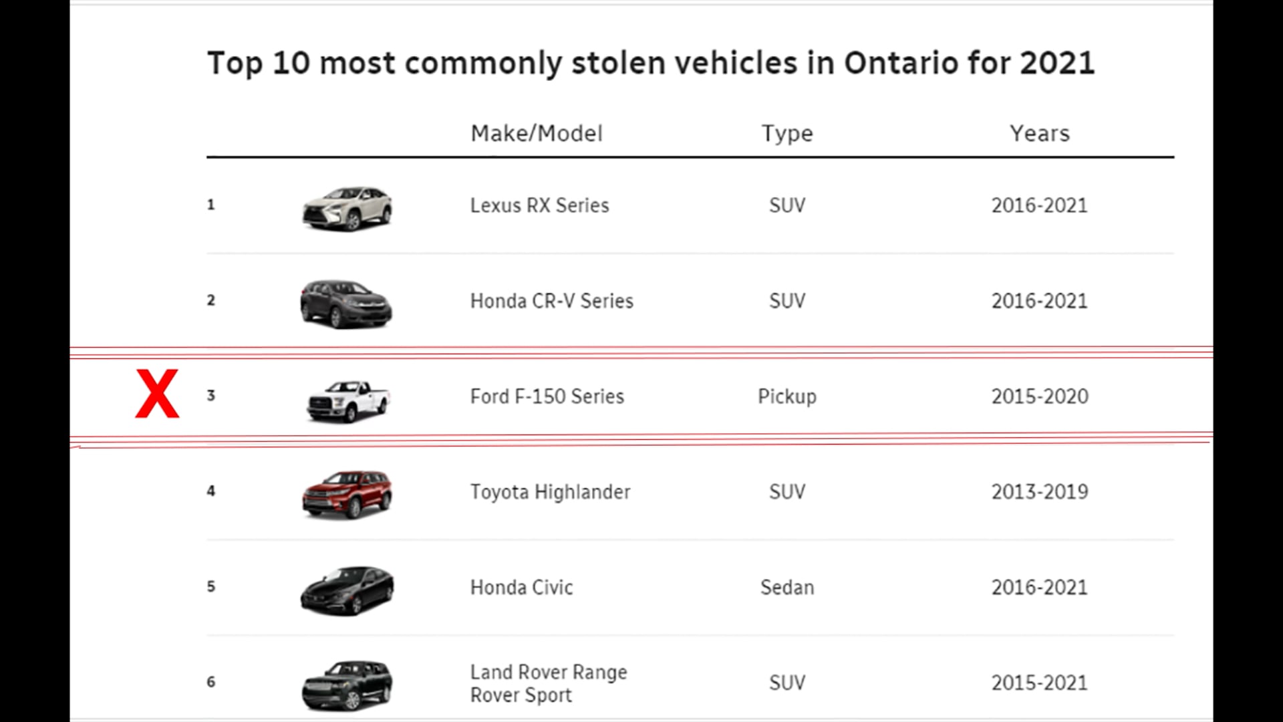Viewport: 1283px width, 722px height.
Task: Click the Toyota Highlander text
Action: pyautogui.click(x=550, y=493)
